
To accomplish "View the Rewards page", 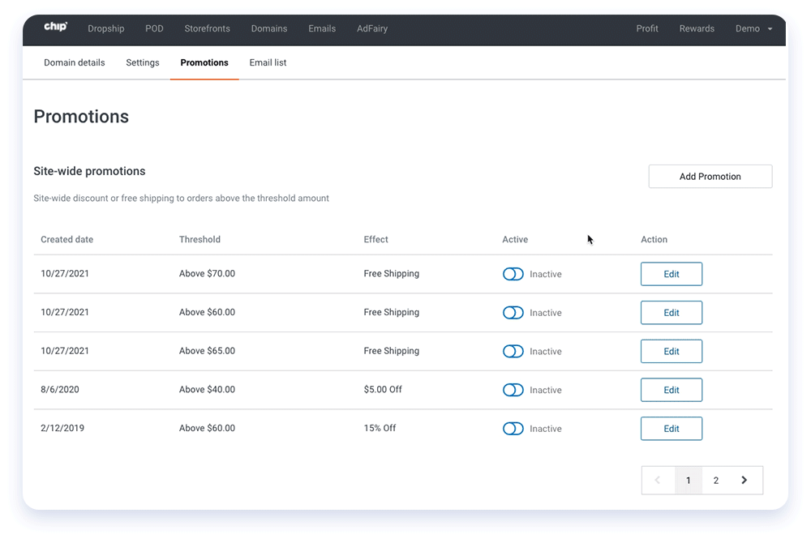I will tap(696, 28).
